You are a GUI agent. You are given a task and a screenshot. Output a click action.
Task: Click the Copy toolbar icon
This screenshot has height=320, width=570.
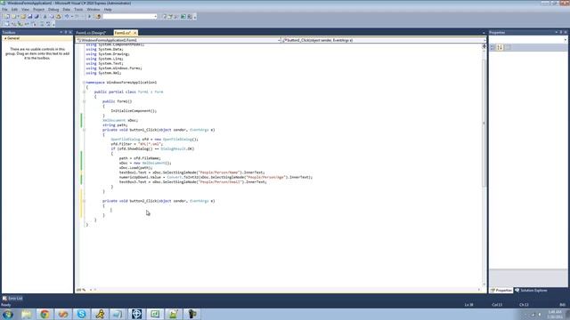[52, 16]
